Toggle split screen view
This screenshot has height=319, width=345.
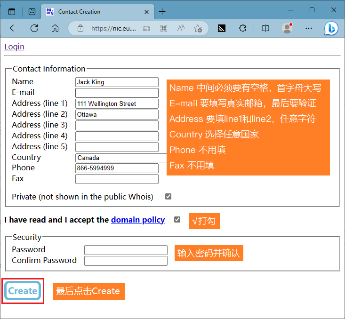point(265,28)
